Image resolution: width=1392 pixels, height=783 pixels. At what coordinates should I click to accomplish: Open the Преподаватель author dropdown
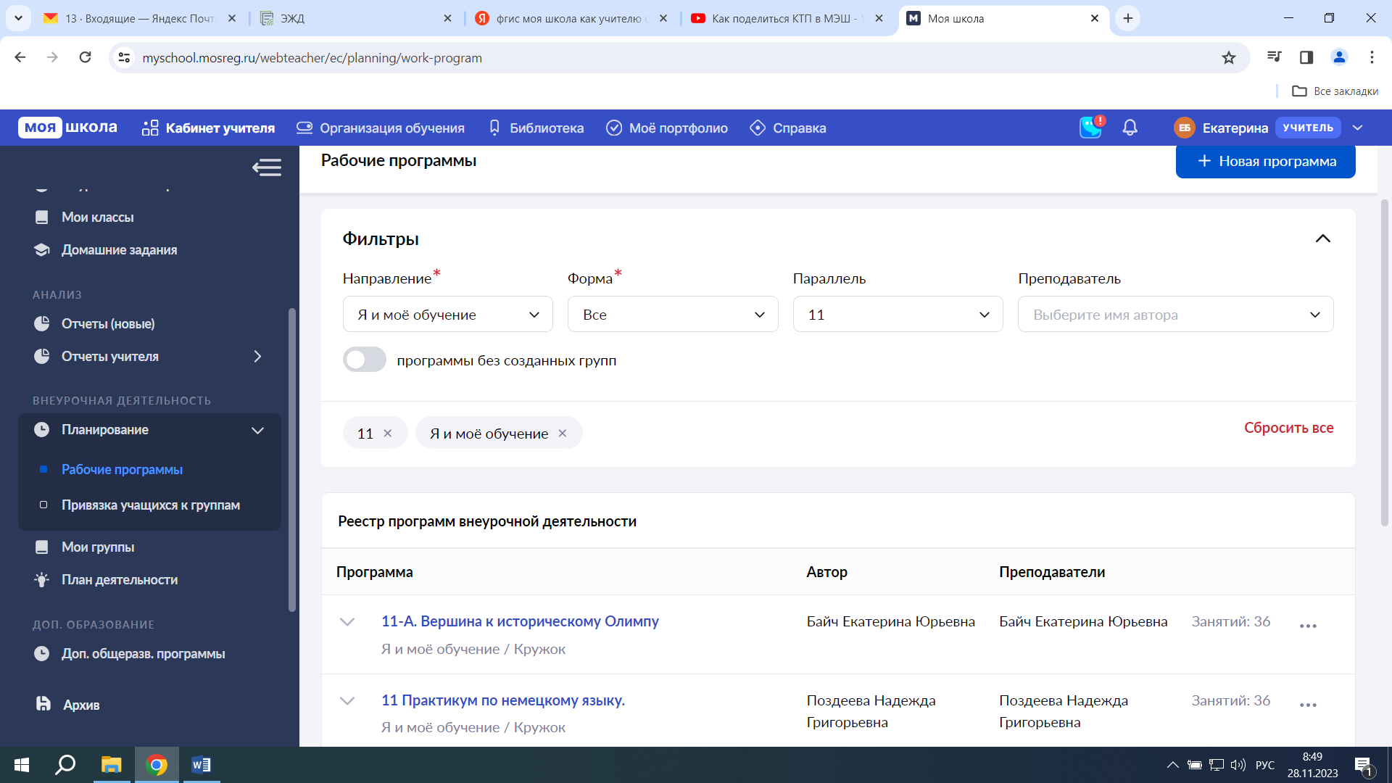click(x=1175, y=314)
